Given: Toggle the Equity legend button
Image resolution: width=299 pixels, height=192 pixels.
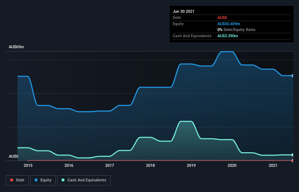Looking at the screenshot, I should tap(43, 180).
